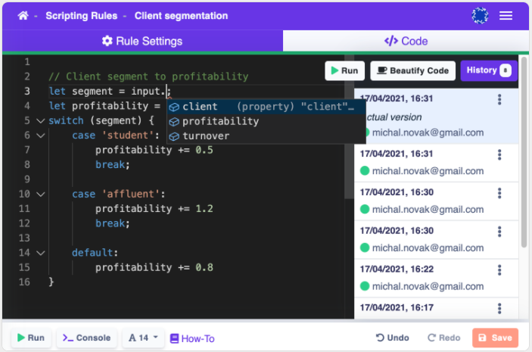The width and height of the screenshot is (532, 352).
Task: Select the 17/04/2021, 16:22 history version
Action: 437,278
